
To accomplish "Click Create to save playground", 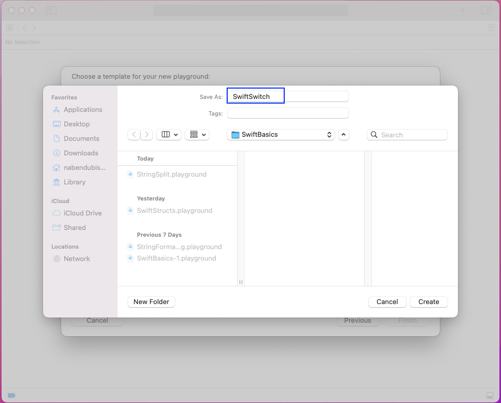I will (x=429, y=302).
